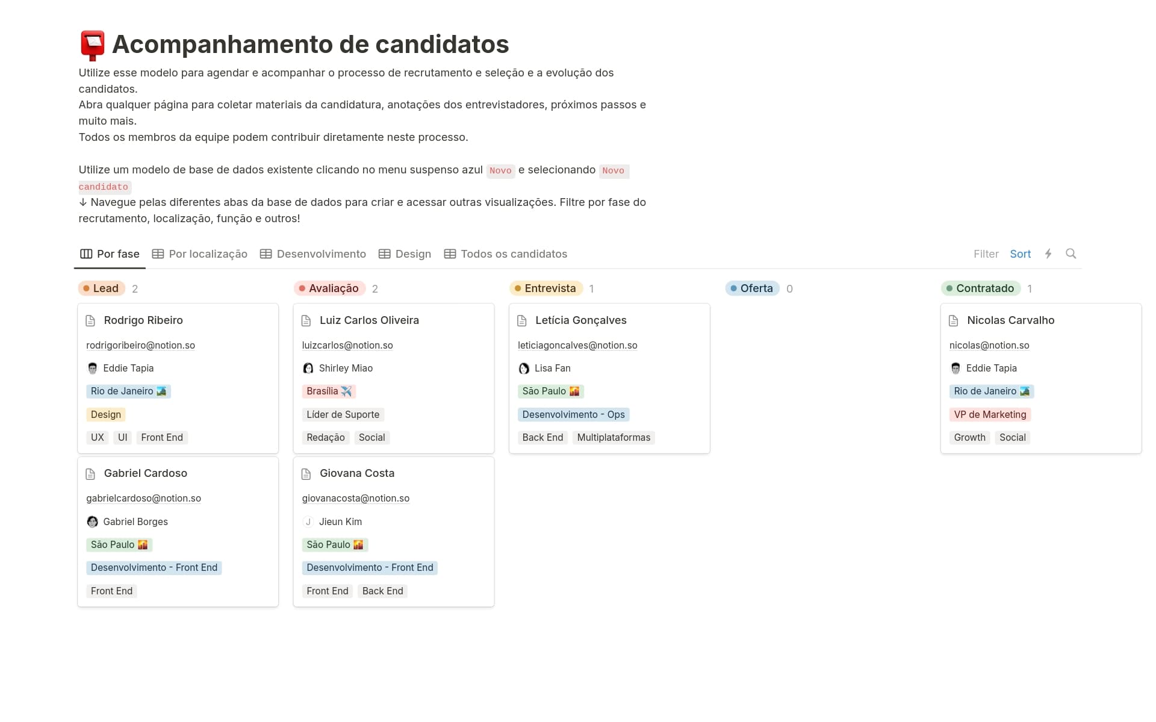Click the red mailbox page icon
Image resolution: width=1156 pixels, height=722 pixels.
coord(92,45)
